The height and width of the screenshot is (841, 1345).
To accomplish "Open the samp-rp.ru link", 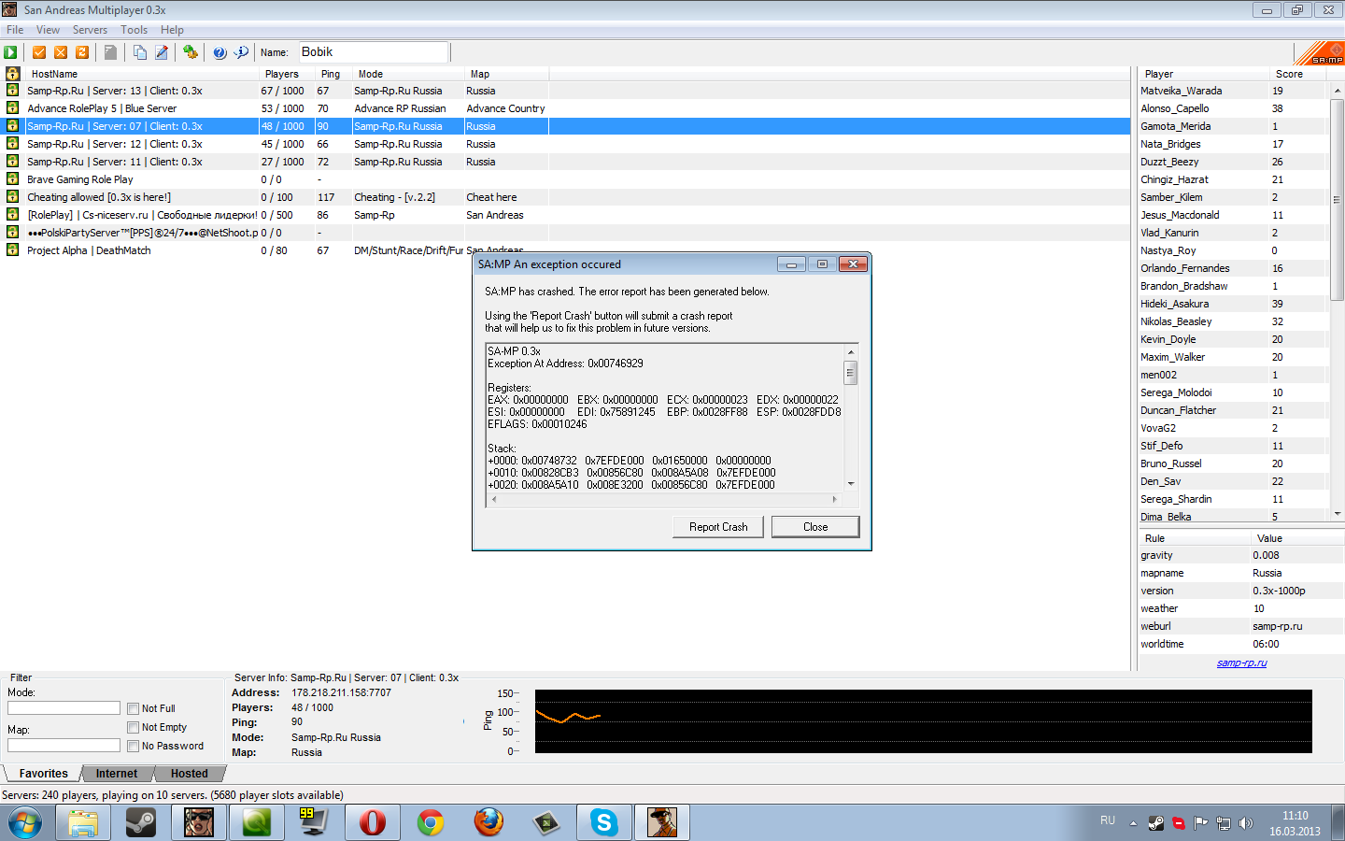I will tap(1241, 663).
